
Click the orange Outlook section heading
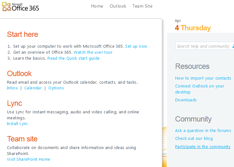tap(19, 74)
